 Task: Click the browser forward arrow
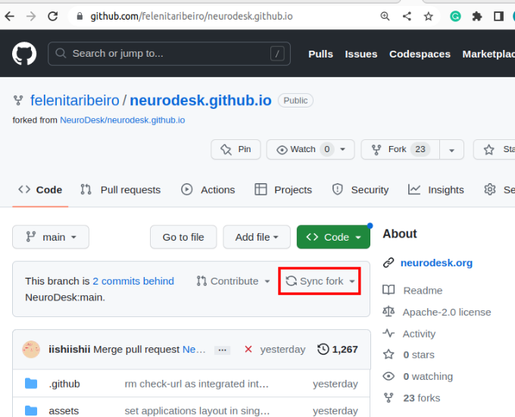pyautogui.click(x=31, y=16)
